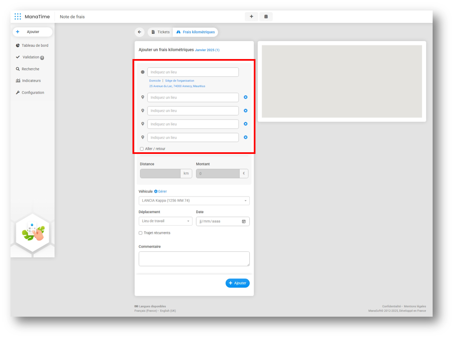Open the date picker calendar icon

(x=244, y=222)
